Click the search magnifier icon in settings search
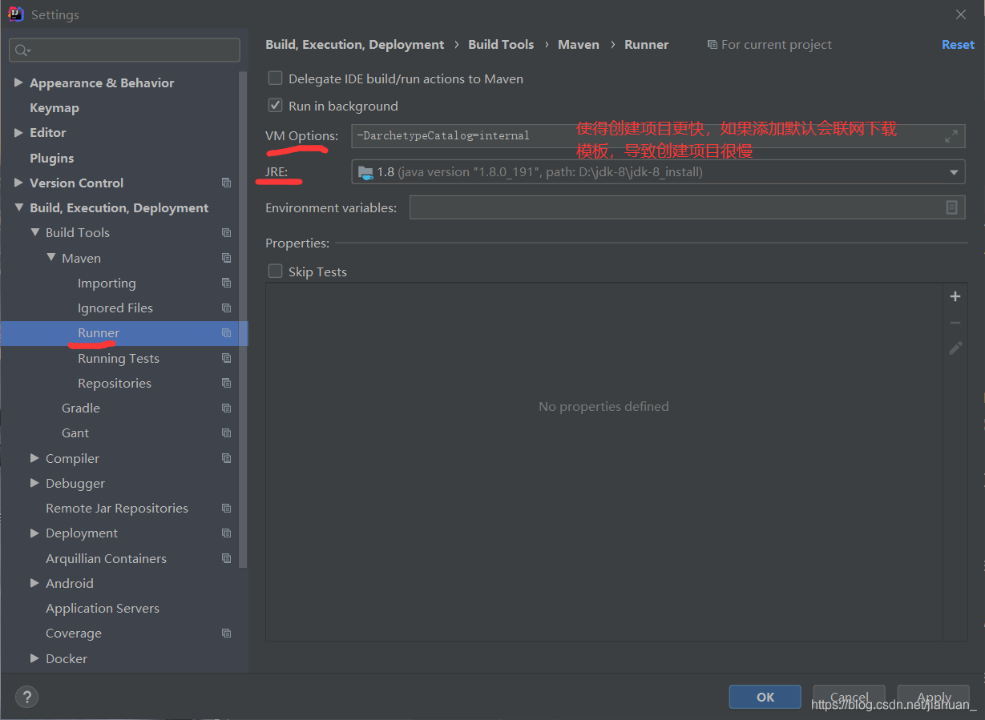985x720 pixels. click(x=22, y=50)
